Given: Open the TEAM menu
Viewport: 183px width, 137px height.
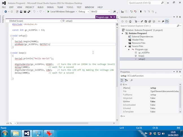Looking at the screenshot, I should (x=60, y=7).
